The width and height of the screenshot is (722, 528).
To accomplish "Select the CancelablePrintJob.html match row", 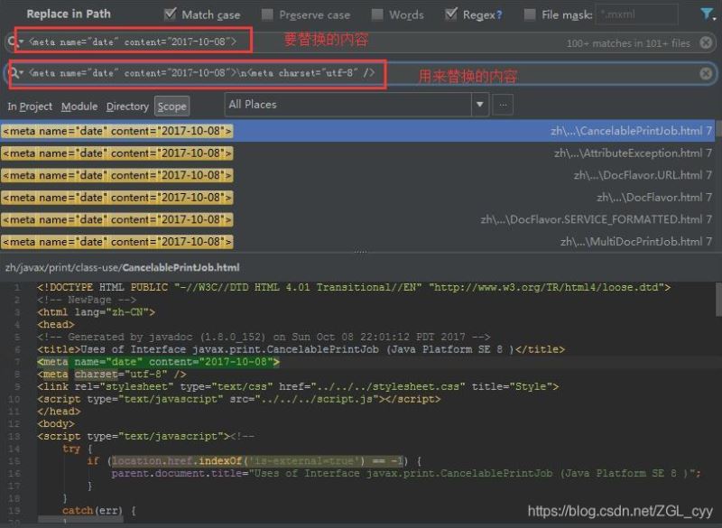I will coord(357,131).
